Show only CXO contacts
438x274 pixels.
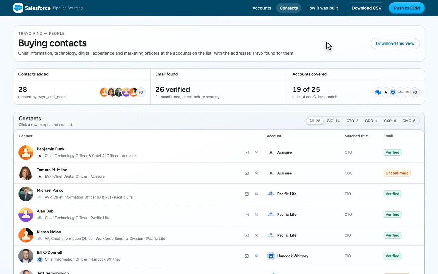point(390,121)
